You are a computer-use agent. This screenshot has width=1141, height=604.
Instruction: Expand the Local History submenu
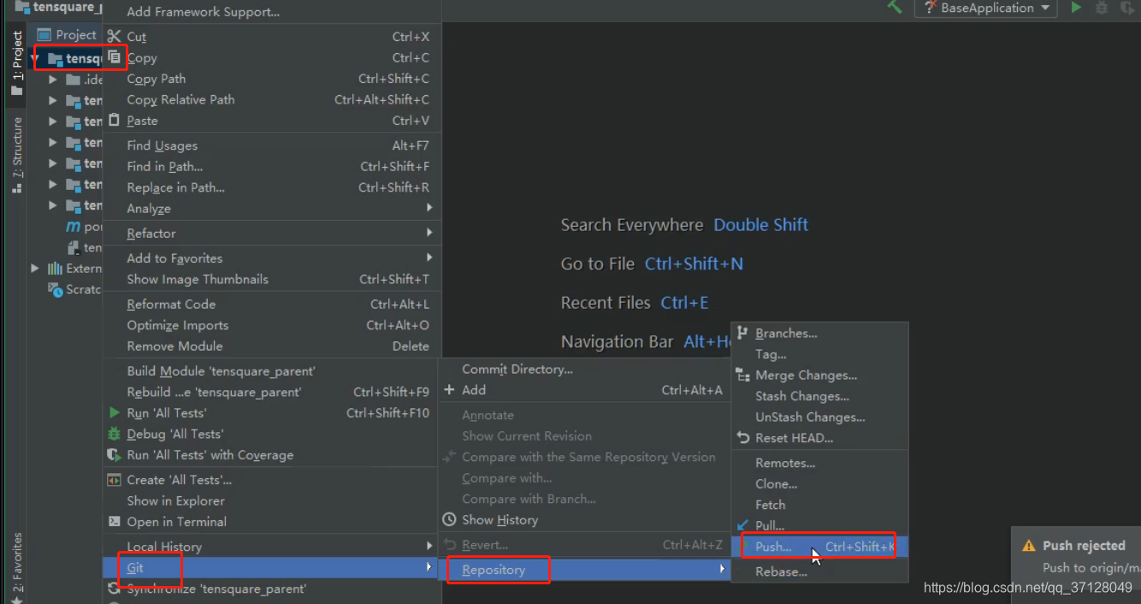(x=271, y=547)
